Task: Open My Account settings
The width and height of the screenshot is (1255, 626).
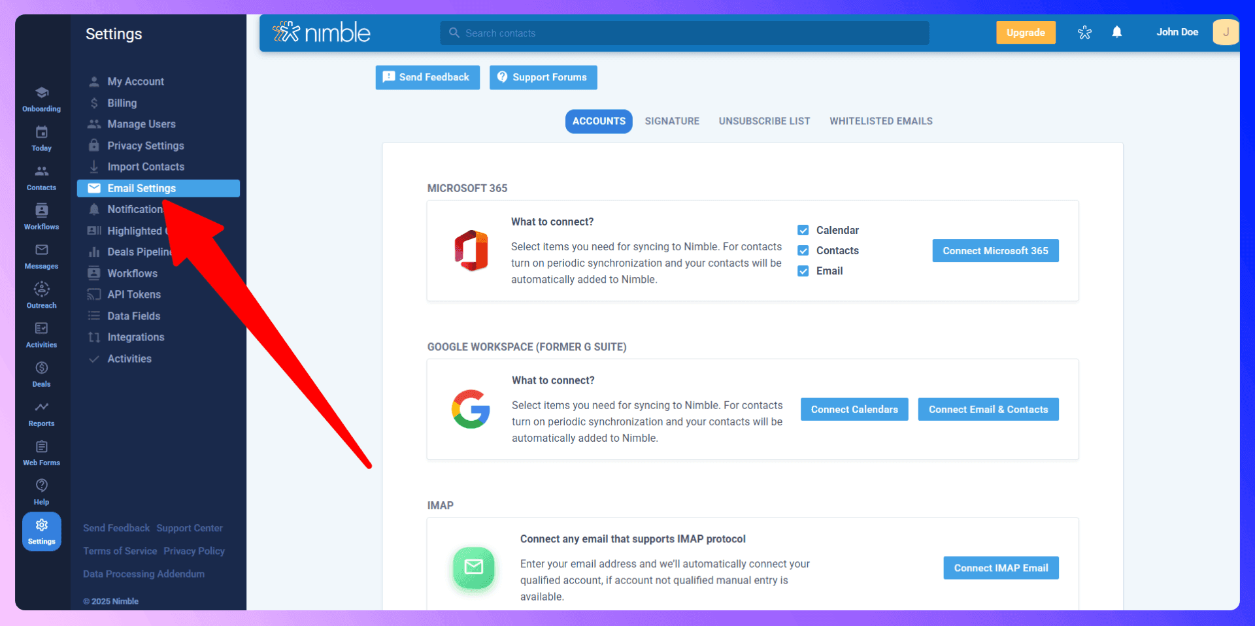Action: coord(135,81)
